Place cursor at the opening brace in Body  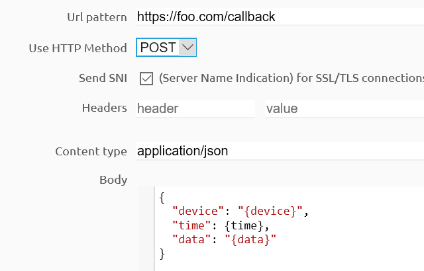point(162,197)
